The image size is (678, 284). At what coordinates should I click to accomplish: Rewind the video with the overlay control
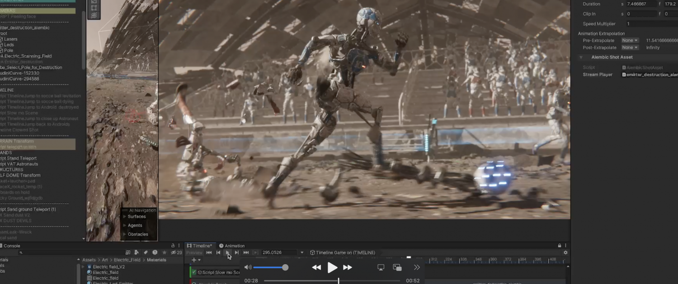316,267
